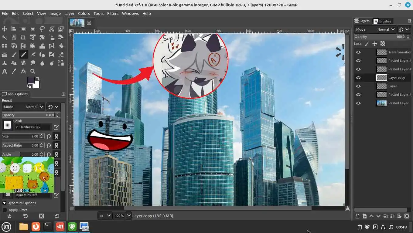
Task: Select the Bucket Fill tool
Action: click(x=61, y=46)
